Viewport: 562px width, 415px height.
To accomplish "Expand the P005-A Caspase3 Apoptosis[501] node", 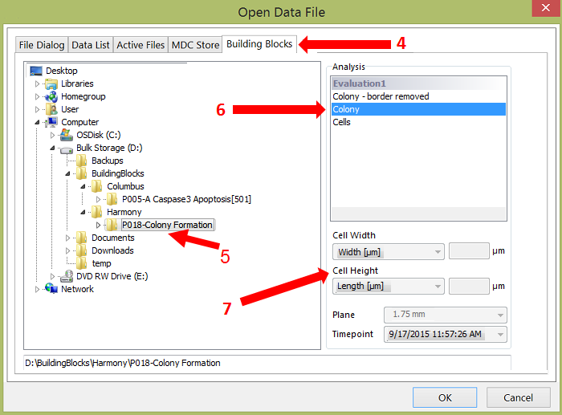I will coord(99,199).
